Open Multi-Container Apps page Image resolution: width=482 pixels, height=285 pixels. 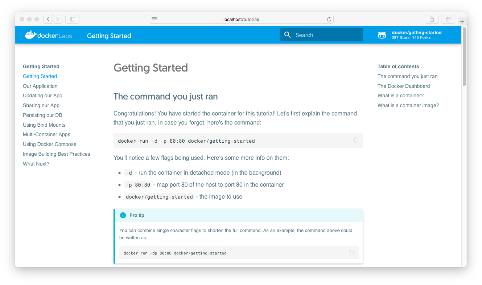(x=46, y=134)
